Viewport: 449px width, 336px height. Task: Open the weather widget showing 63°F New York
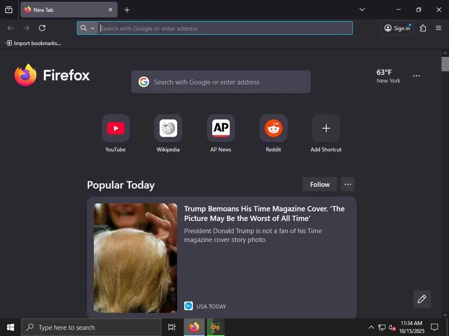388,76
